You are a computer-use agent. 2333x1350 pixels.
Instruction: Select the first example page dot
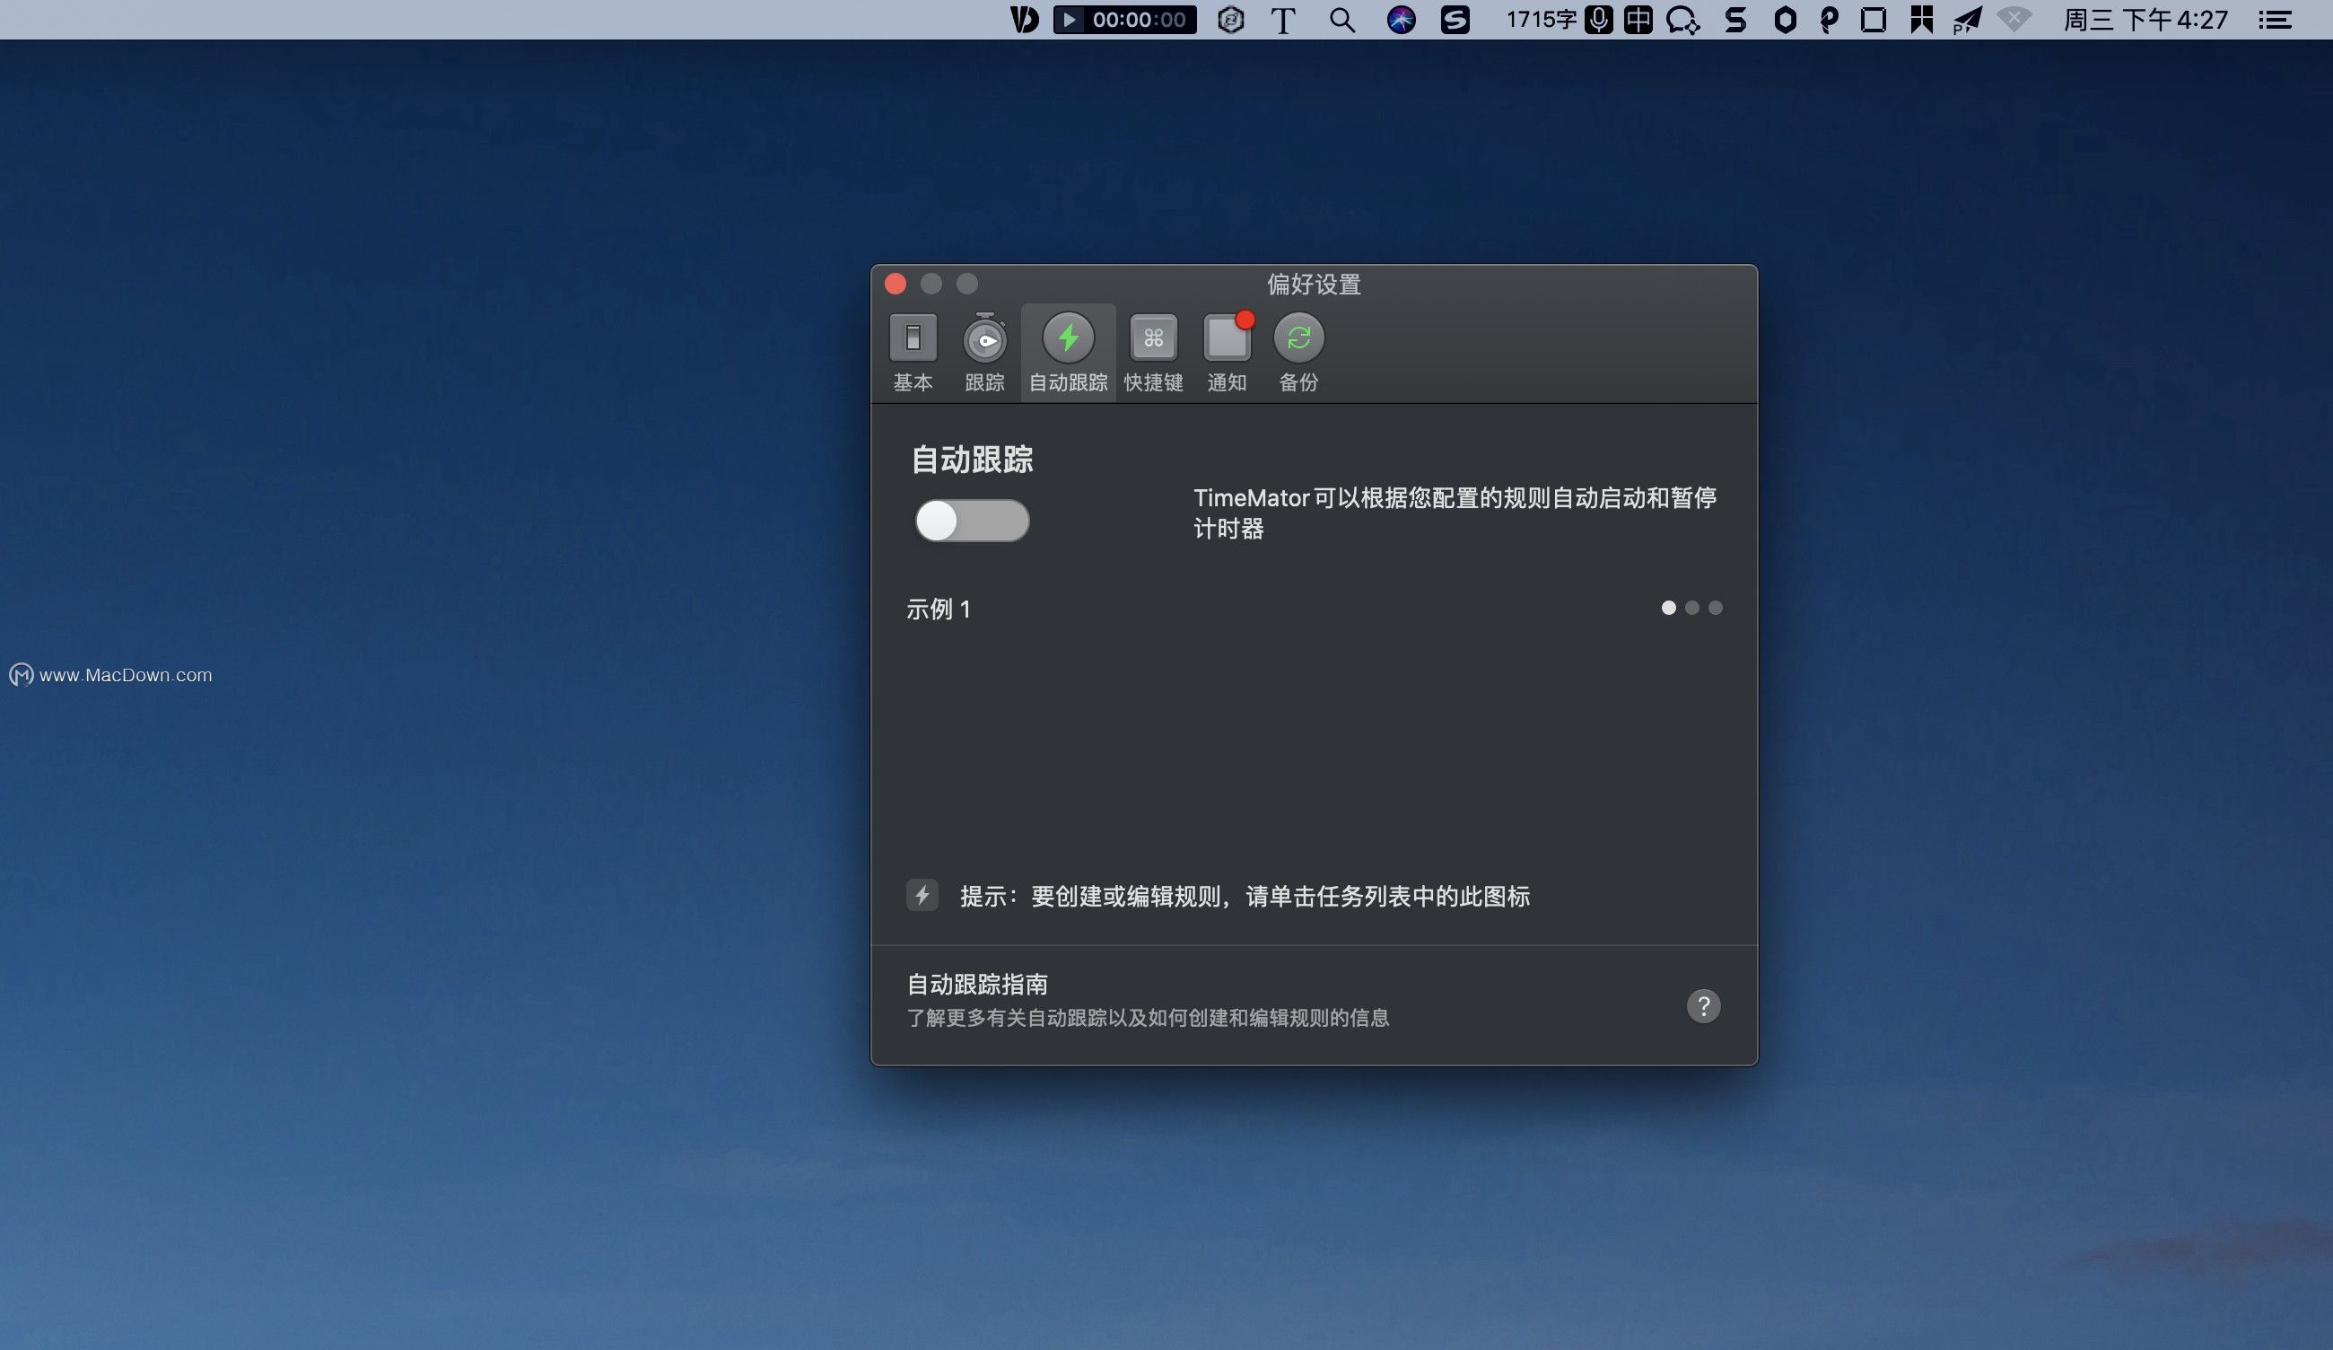pyautogui.click(x=1668, y=608)
